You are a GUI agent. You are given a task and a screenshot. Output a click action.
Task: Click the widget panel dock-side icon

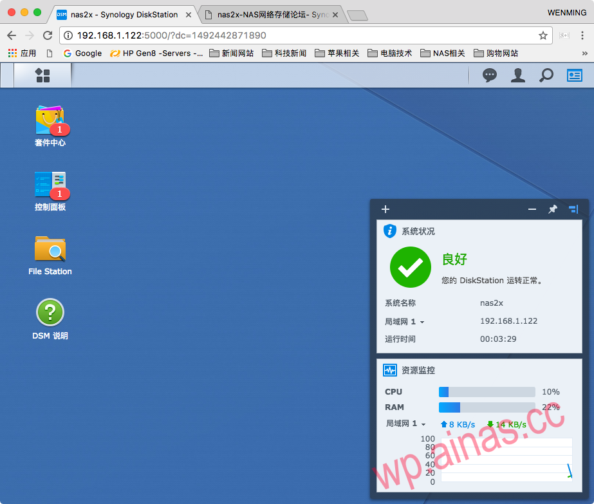(573, 209)
